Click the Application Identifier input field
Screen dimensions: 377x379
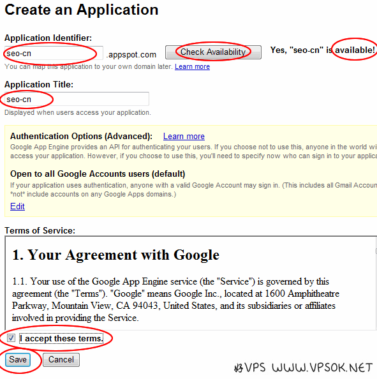pos(54,53)
